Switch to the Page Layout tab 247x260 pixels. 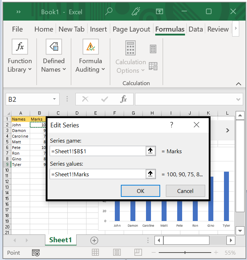[x=131, y=29]
